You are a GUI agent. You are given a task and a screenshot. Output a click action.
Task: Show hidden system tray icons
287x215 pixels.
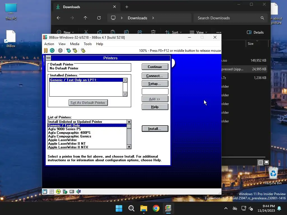(226, 208)
